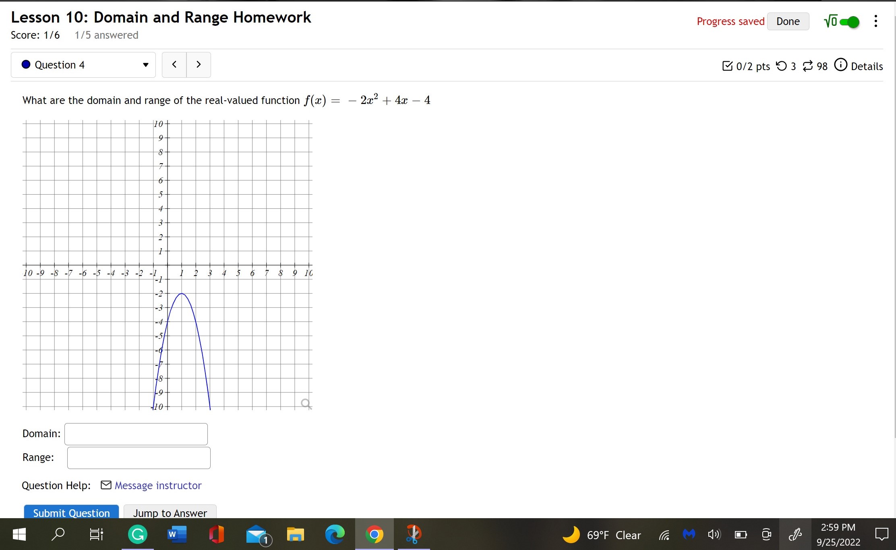Viewport: 896px width, 550px height.
Task: Click the Jump to Answer button
Action: pos(170,512)
